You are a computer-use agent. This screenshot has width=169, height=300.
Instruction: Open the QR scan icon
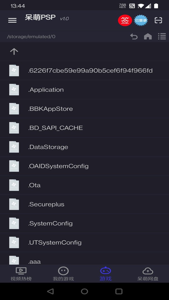158,20
